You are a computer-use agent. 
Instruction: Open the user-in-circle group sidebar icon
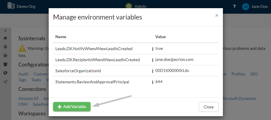point(5,55)
